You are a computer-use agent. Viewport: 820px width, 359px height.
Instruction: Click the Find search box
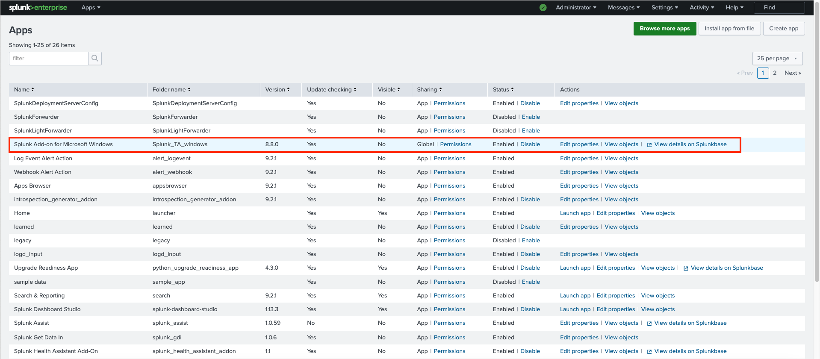[x=779, y=7]
